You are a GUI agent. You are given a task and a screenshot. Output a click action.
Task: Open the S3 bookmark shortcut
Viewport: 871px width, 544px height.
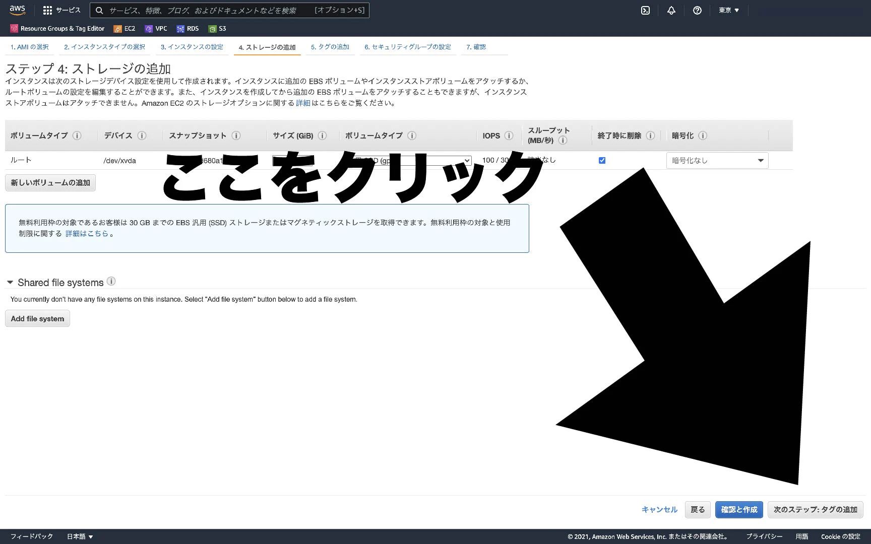217,29
